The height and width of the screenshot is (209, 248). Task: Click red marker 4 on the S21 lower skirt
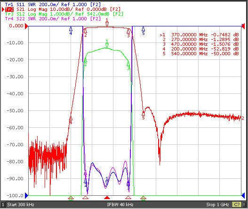(x=71, y=120)
